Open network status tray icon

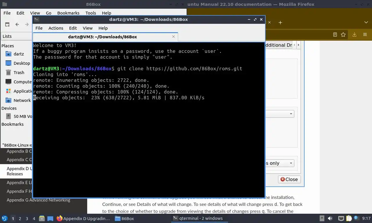pyautogui.click(x=341, y=218)
